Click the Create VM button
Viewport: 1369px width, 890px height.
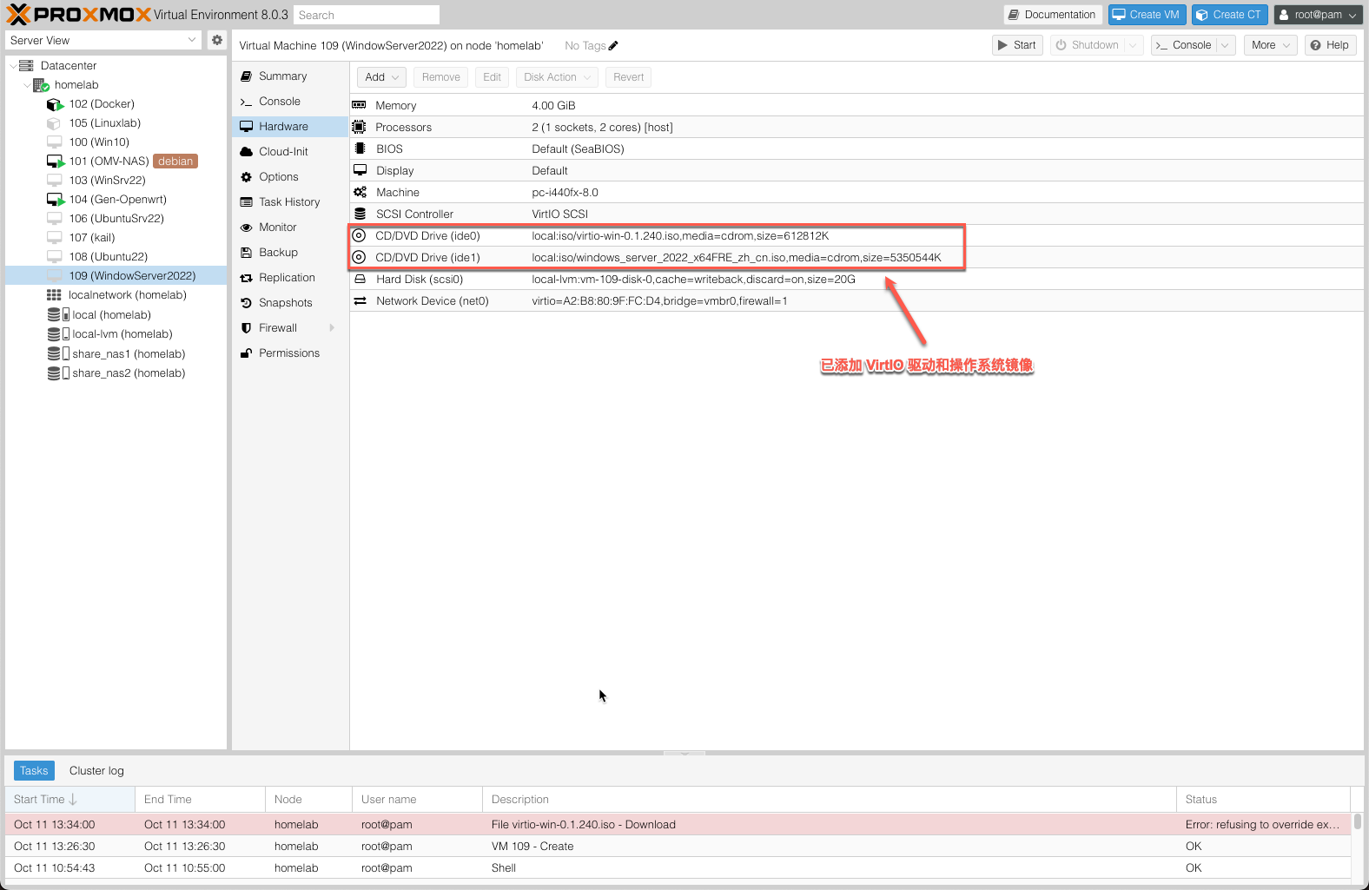(1147, 15)
